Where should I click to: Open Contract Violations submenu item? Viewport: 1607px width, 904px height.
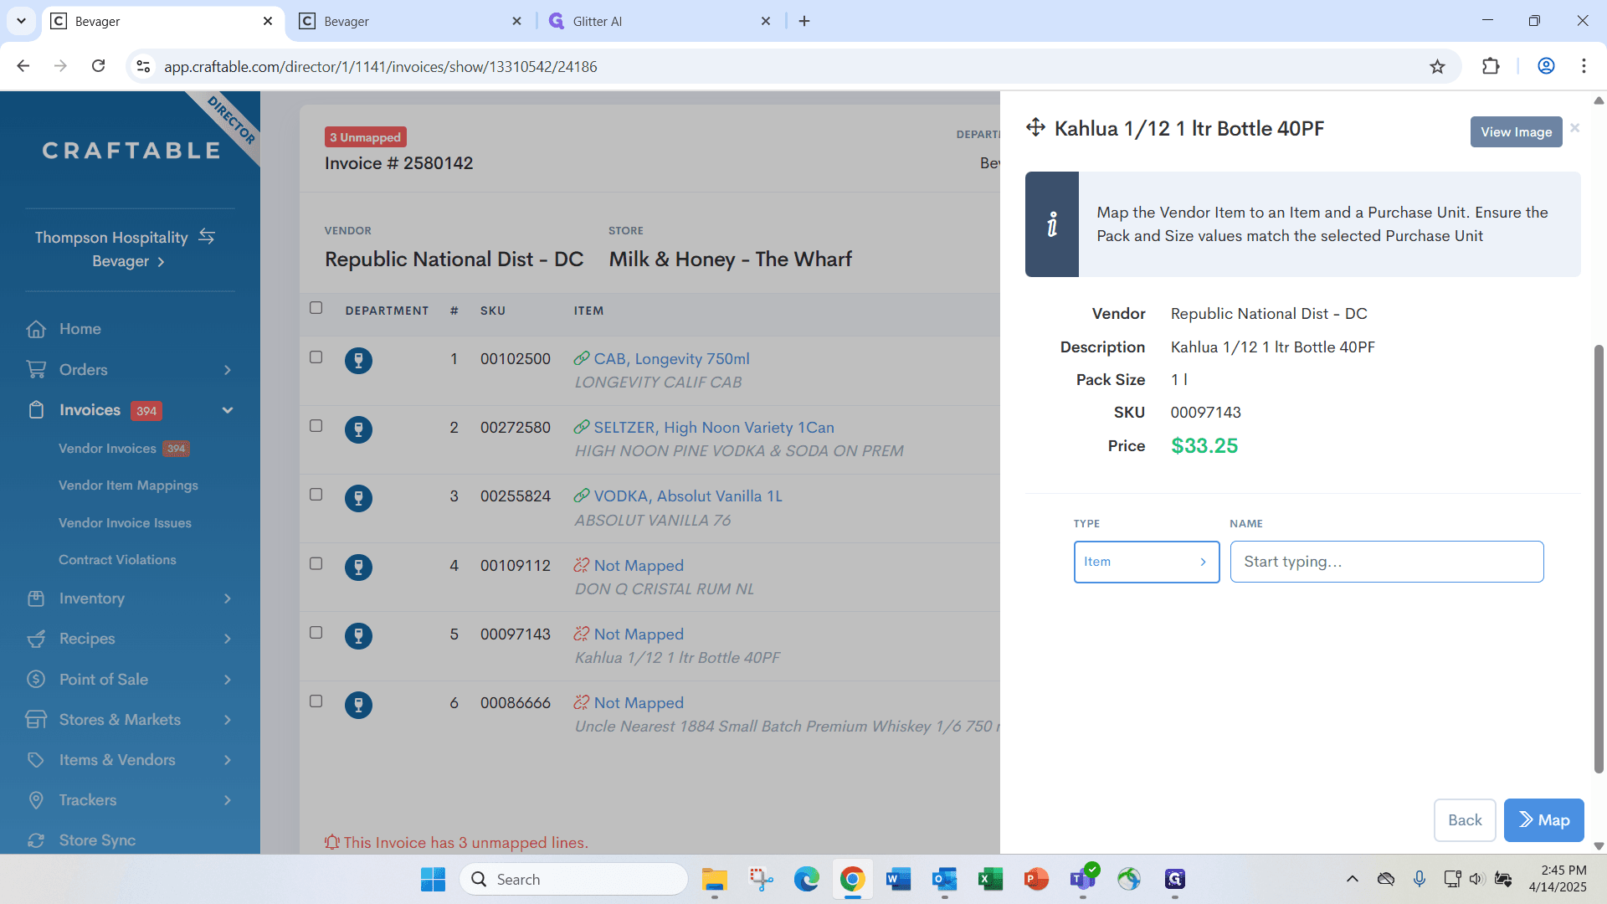(x=117, y=560)
